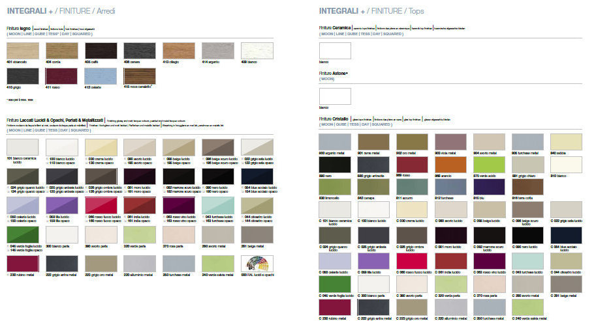Select the 903 viola metal glass swatch

tap(450, 142)
